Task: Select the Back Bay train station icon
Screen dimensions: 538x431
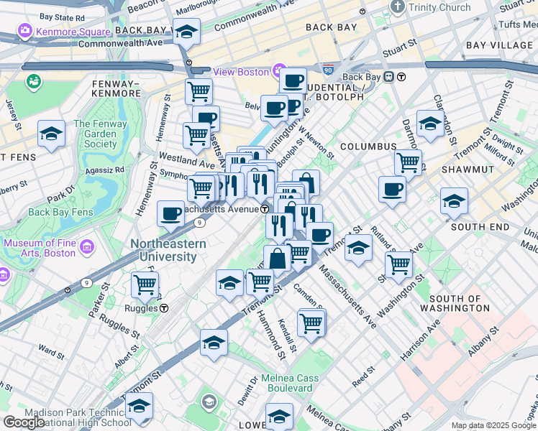Action: [388, 77]
